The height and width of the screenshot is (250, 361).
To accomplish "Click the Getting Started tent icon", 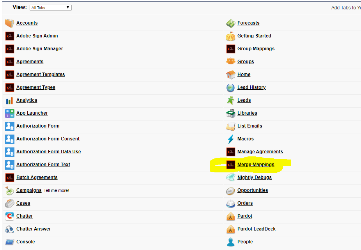I will (x=230, y=36).
